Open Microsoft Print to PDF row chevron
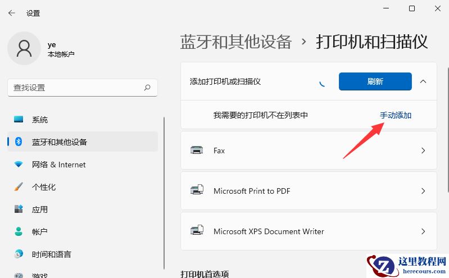The width and height of the screenshot is (449, 278). (x=423, y=191)
